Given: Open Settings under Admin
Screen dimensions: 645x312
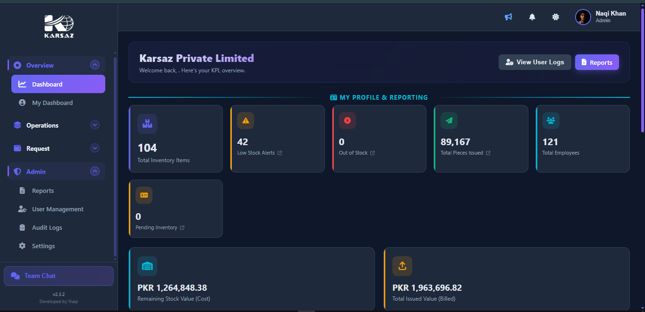Looking at the screenshot, I should (x=58, y=246).
